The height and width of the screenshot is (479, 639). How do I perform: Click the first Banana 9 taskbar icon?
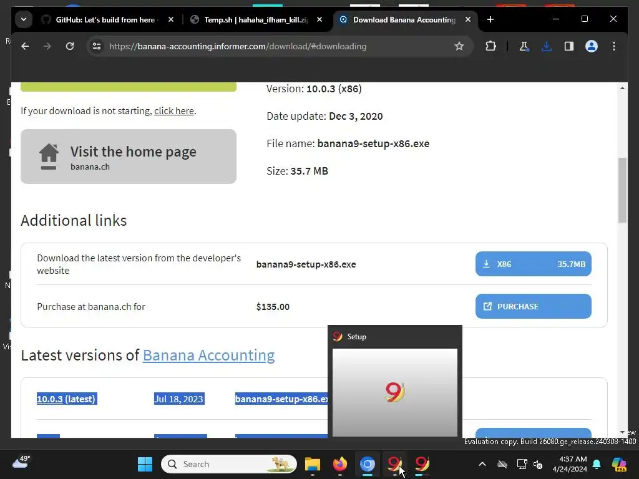[394, 464]
